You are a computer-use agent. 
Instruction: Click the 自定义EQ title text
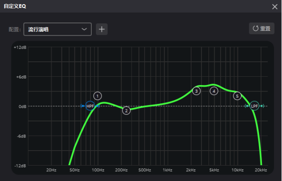[x=15, y=6]
